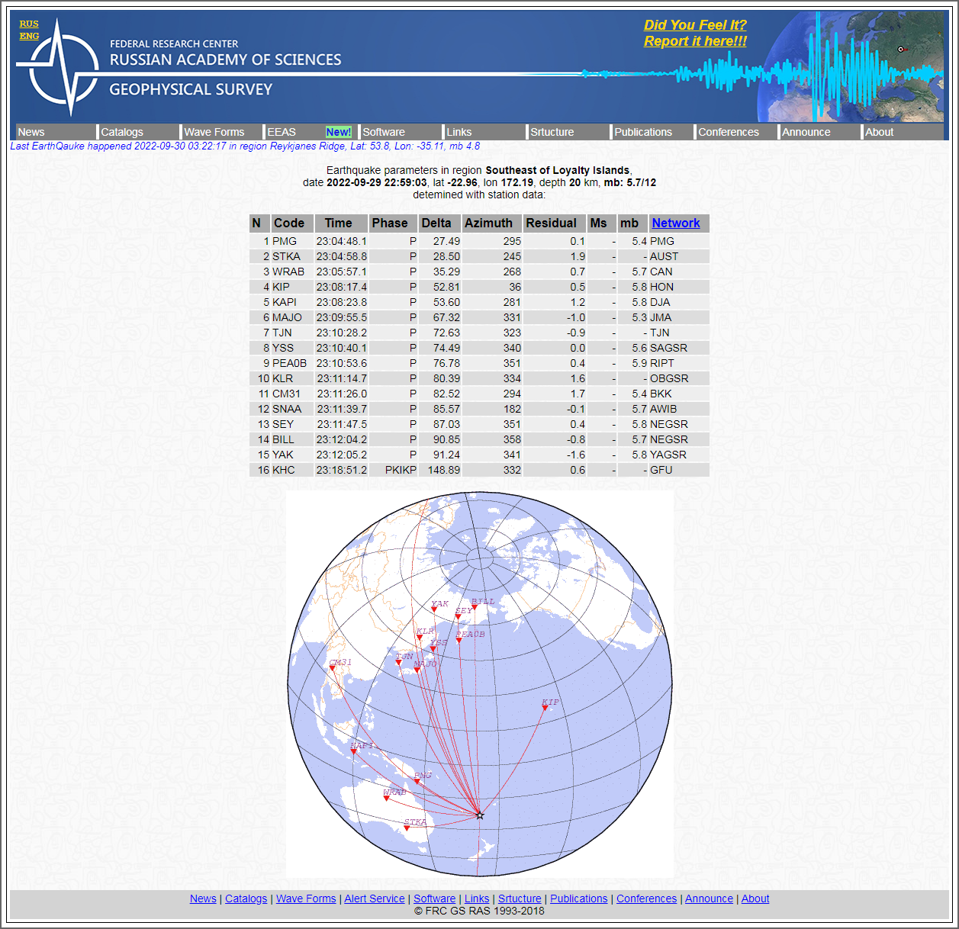Select the KAPI station marker on map
Image resolution: width=959 pixels, height=929 pixels.
click(x=353, y=751)
